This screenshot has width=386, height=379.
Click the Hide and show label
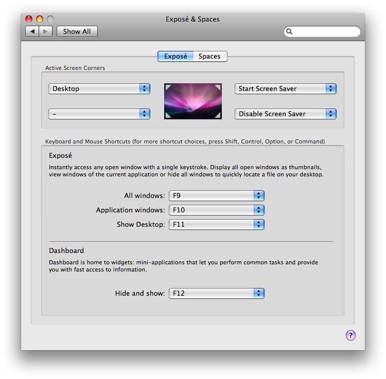[x=140, y=293]
